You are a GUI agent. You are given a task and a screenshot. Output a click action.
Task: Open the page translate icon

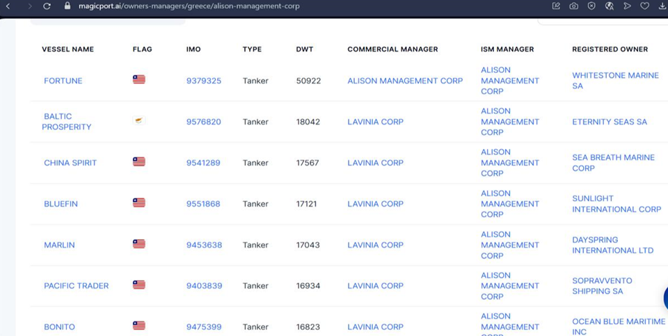(610, 6)
